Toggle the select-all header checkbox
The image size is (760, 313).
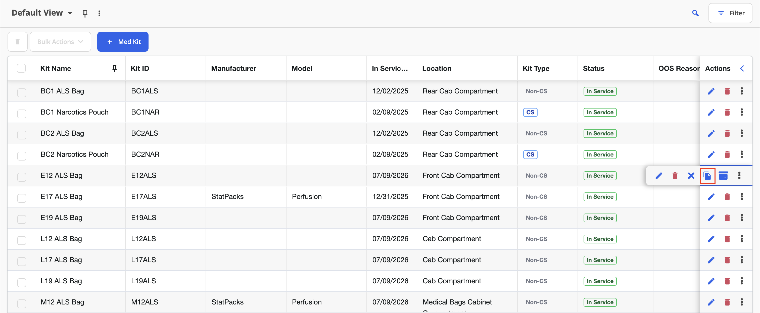point(21,68)
